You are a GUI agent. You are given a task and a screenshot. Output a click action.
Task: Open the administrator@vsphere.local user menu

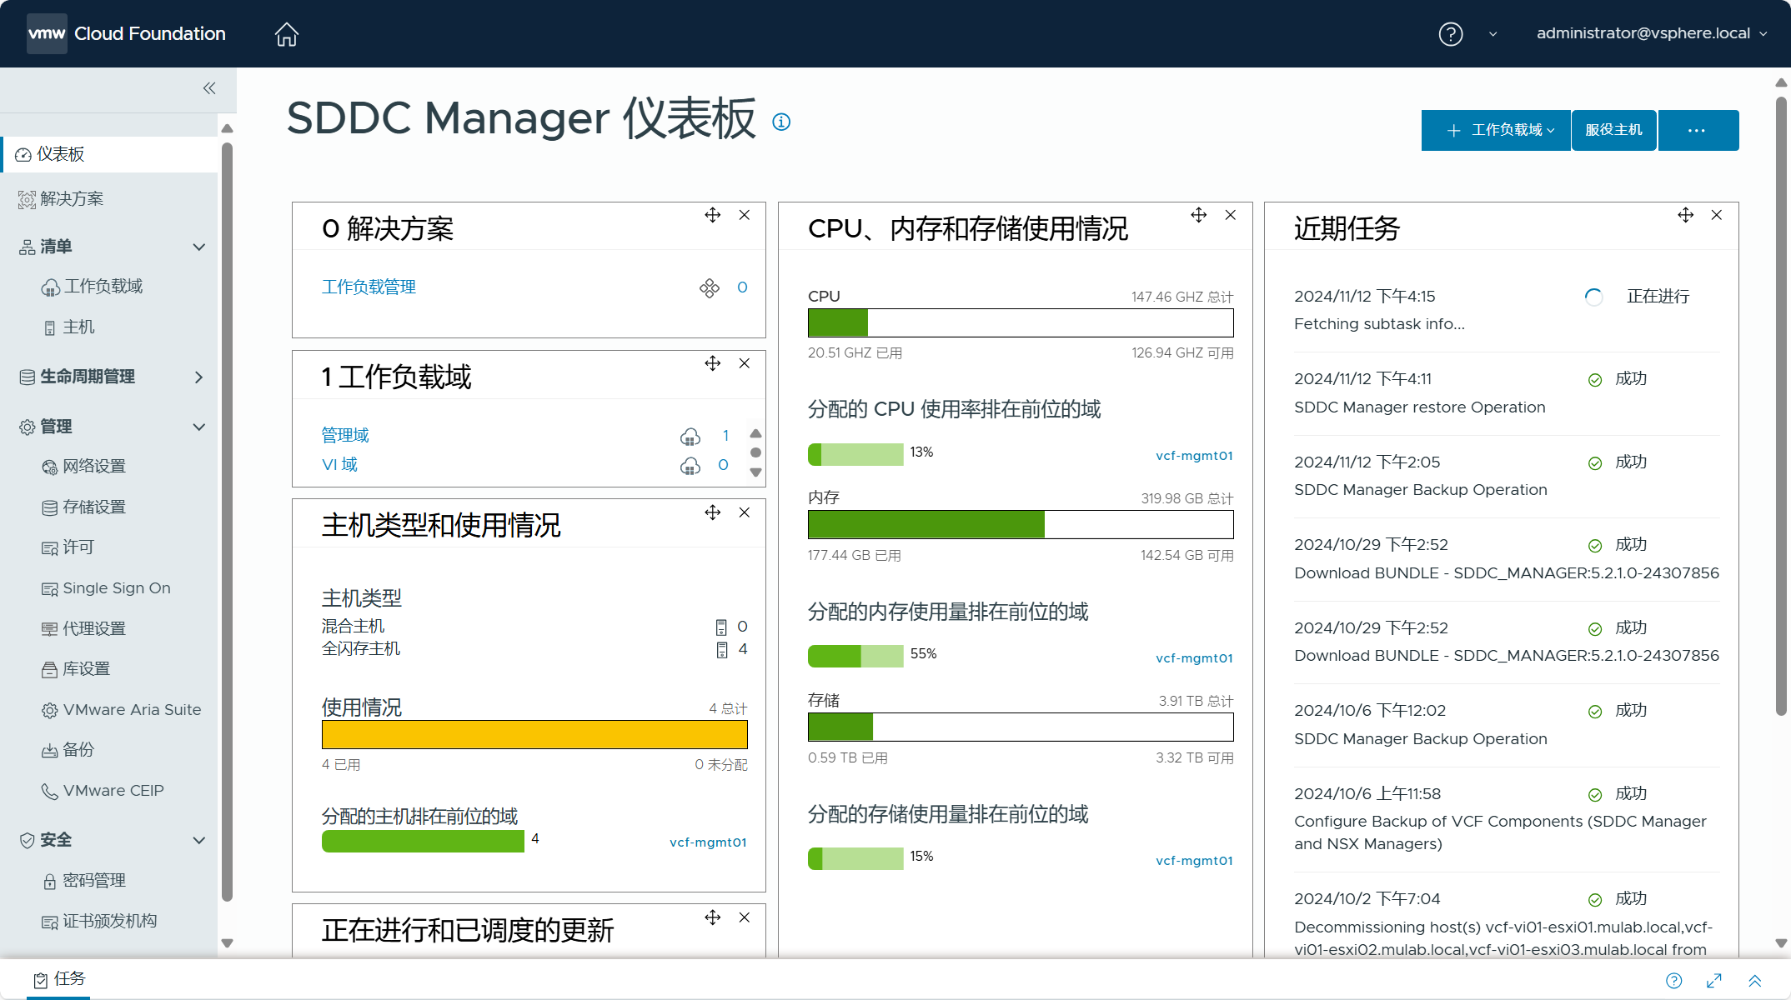[x=1651, y=33]
